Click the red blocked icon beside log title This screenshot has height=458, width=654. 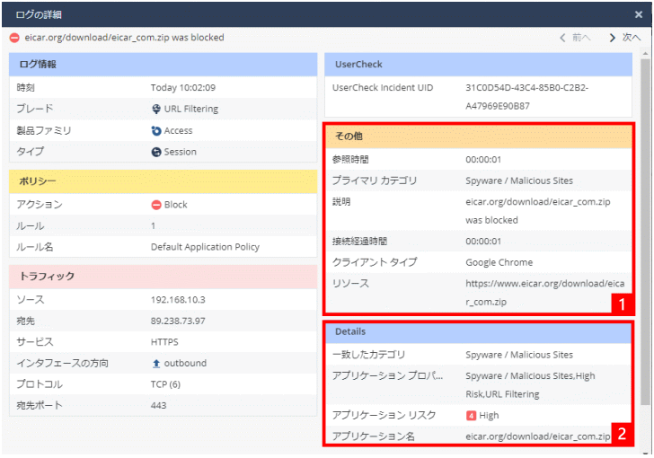(x=14, y=38)
